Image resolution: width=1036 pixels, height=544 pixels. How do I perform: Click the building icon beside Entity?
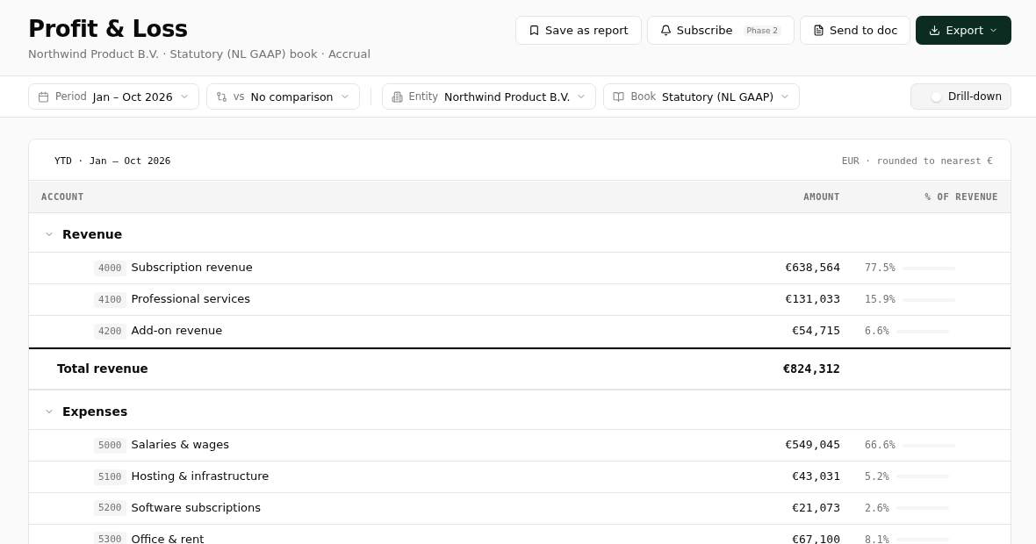tap(397, 97)
